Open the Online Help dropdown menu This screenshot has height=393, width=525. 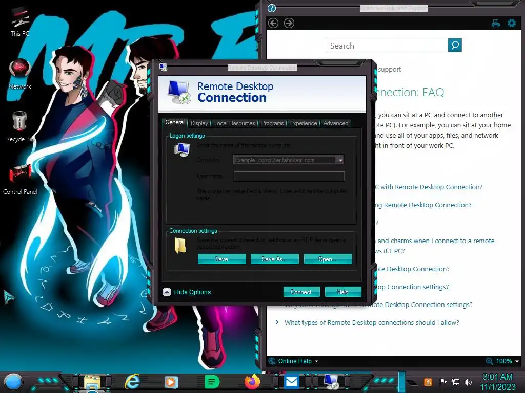[298, 361]
